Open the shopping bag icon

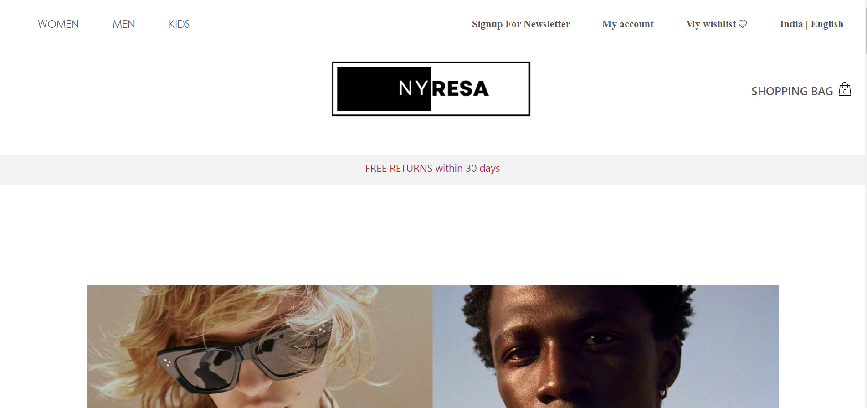[x=845, y=89]
